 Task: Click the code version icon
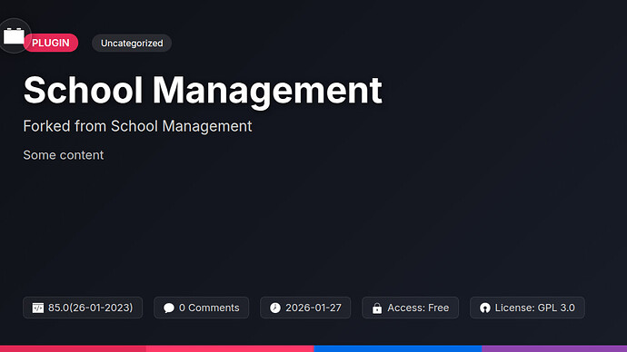38,308
